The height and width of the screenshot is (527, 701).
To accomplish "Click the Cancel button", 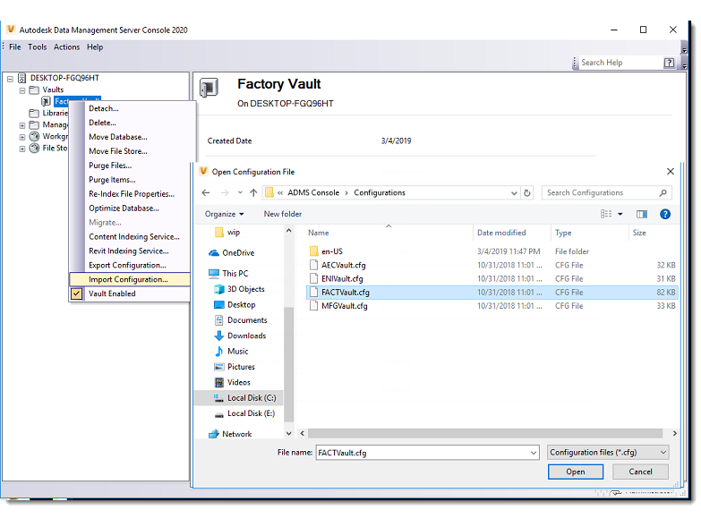I will tap(640, 472).
